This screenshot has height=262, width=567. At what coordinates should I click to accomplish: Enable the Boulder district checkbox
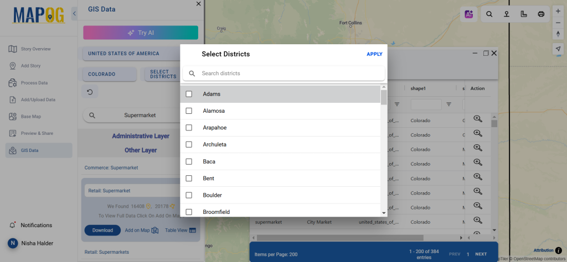(189, 195)
